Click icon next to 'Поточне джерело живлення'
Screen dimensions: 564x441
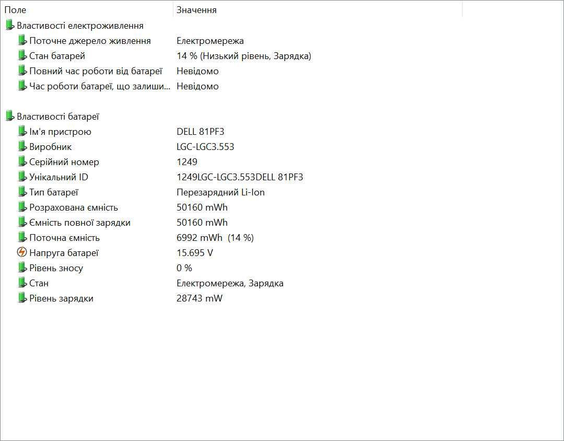tap(22, 41)
